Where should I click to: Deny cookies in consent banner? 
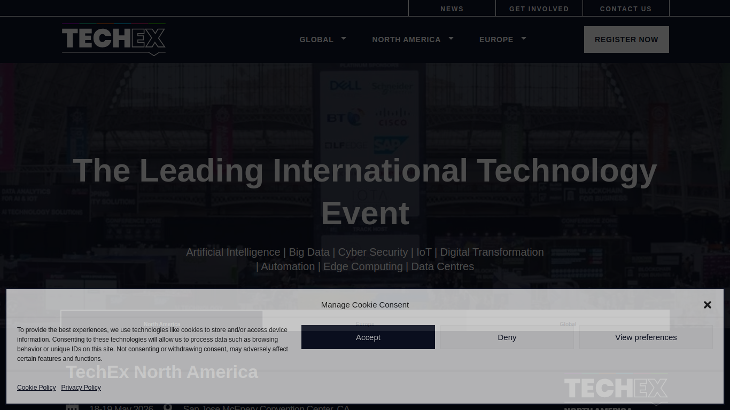click(507, 337)
